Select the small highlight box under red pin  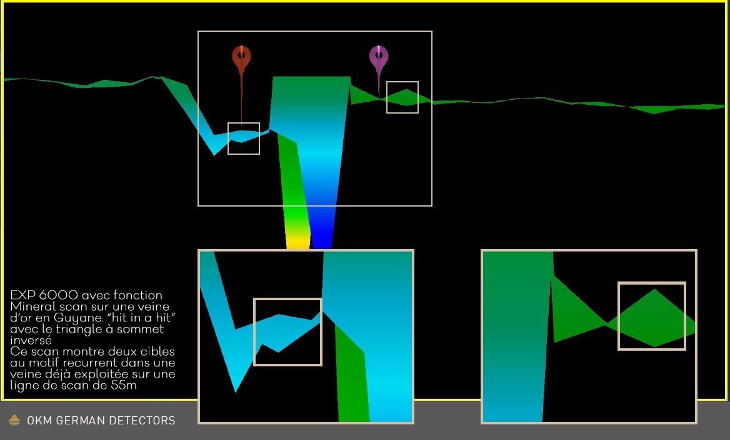tap(243, 139)
